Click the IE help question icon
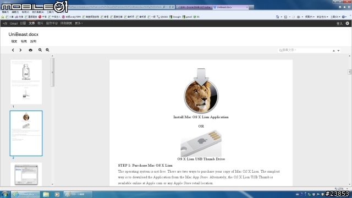 pyautogui.click(x=343, y=17)
